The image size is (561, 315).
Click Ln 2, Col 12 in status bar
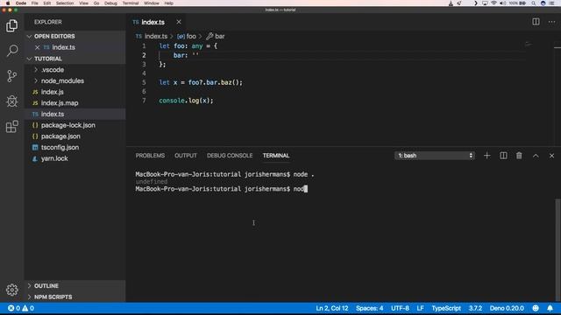pos(332,308)
